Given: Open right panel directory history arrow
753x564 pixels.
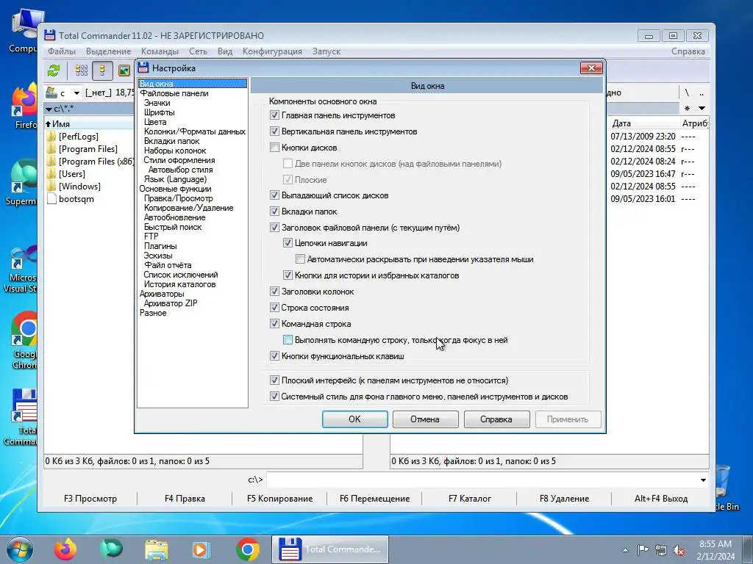Looking at the screenshot, I should pyautogui.click(x=702, y=109).
